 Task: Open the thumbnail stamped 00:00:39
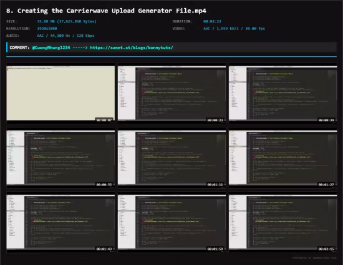pos(283,94)
